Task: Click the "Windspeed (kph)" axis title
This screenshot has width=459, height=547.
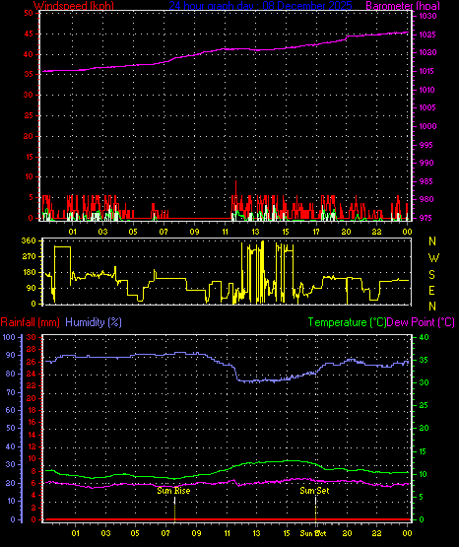Action: (x=74, y=6)
